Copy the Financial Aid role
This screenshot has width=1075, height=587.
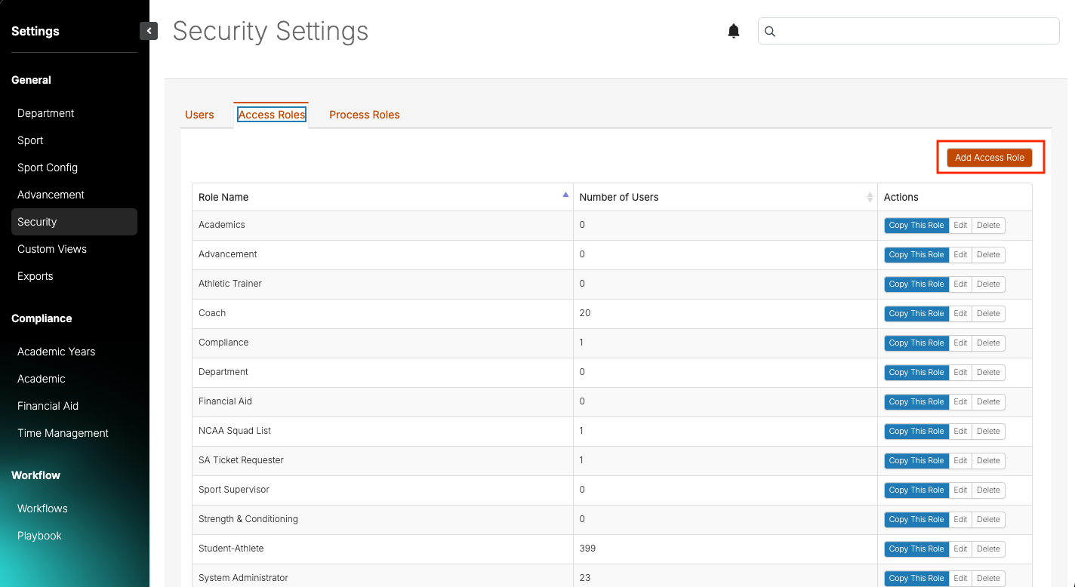click(x=916, y=401)
